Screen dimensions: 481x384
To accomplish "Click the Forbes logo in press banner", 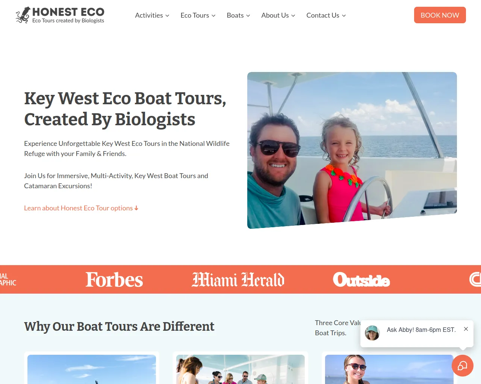I will (x=114, y=280).
